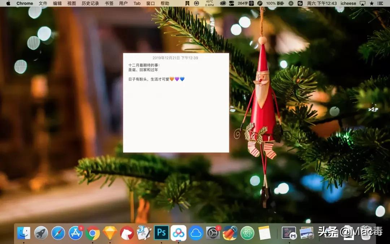Viewport: 390px width, 244px height.
Task: Expand the icheese menu bar item
Action: click(x=348, y=3)
